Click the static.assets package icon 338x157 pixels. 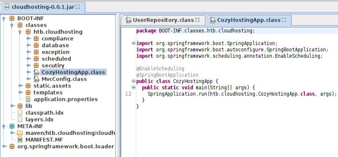(x=28, y=86)
